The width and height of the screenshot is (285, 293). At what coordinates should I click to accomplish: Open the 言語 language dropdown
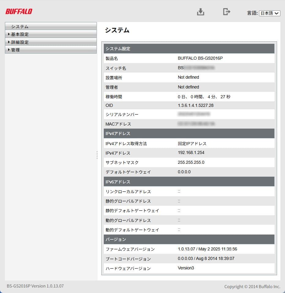[269, 13]
